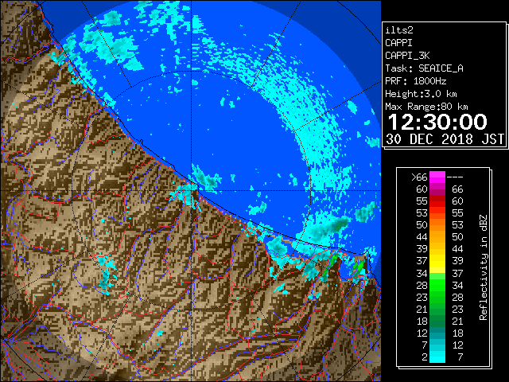
Task: Pick the orange legend swatch beside 44
Action: point(437,237)
